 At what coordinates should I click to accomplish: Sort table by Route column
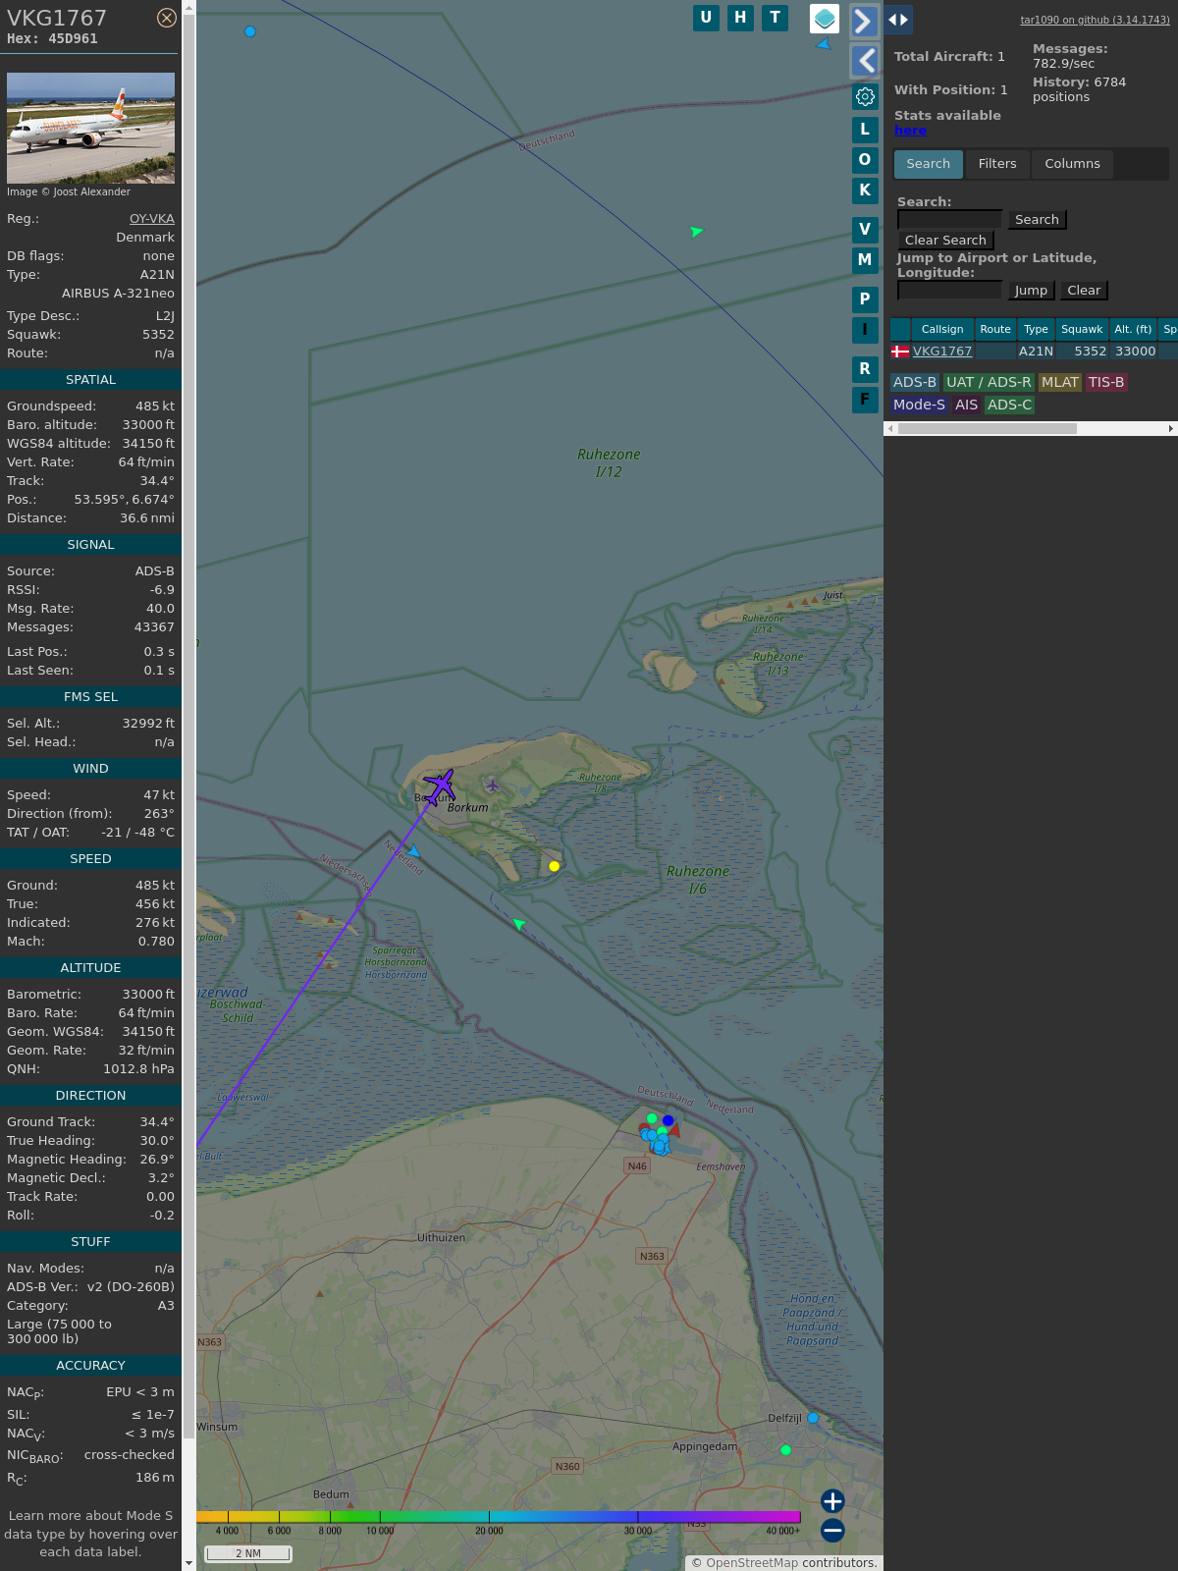click(x=995, y=329)
